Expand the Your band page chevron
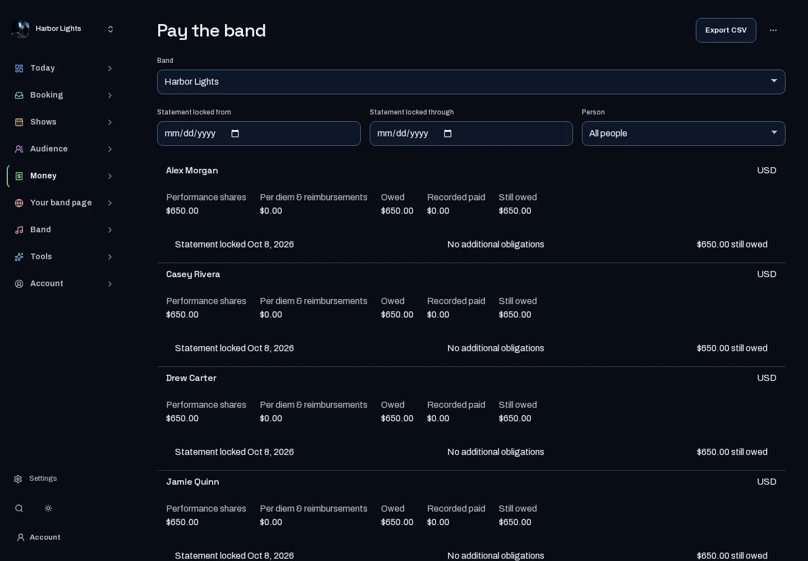 (110, 203)
